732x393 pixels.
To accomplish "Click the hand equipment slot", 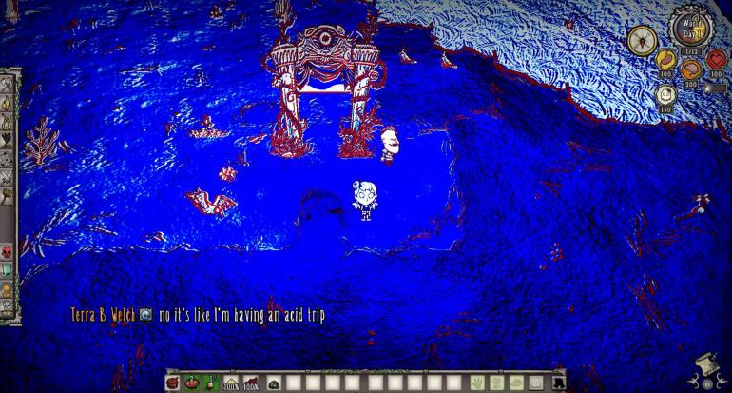I will point(477,383).
